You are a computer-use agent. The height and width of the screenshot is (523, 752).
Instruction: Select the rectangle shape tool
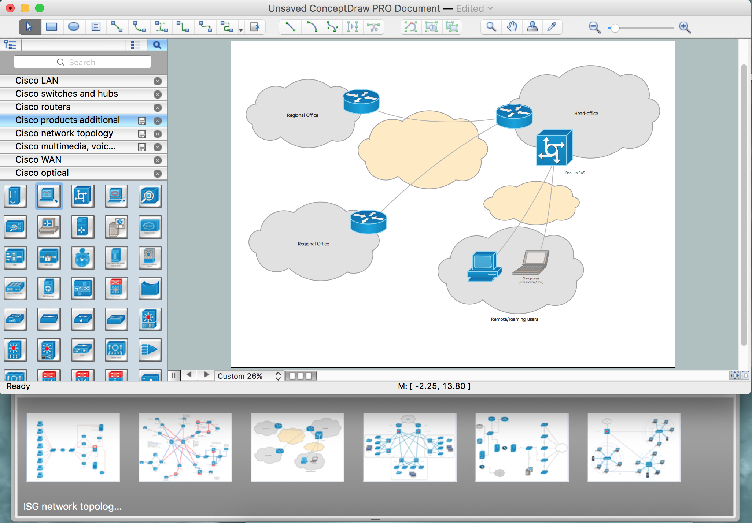[52, 27]
